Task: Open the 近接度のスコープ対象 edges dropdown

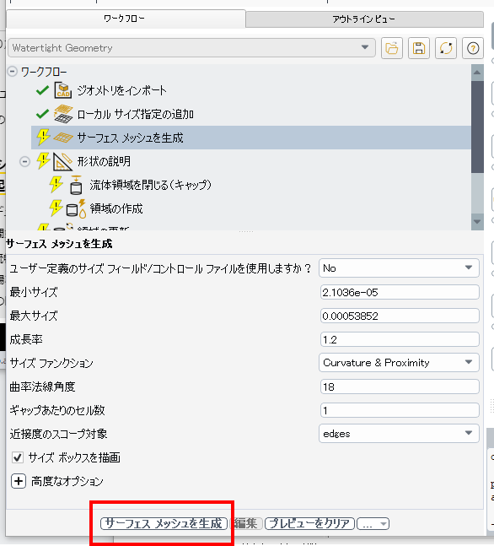Action: [399, 434]
